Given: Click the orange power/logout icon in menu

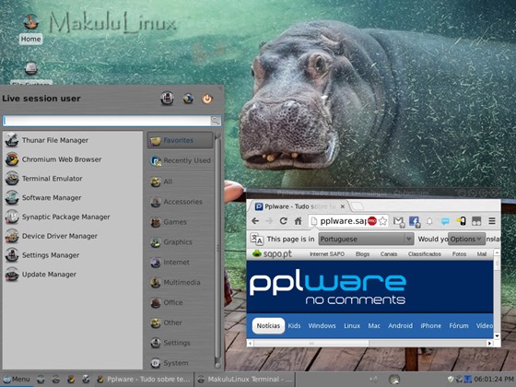Looking at the screenshot, I should (207, 99).
